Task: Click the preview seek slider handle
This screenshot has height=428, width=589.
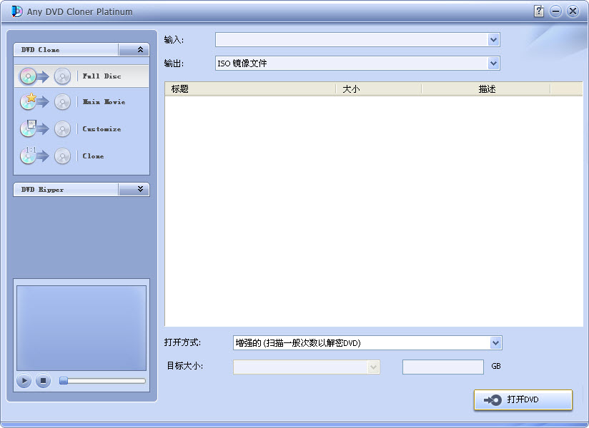Action: coord(64,381)
